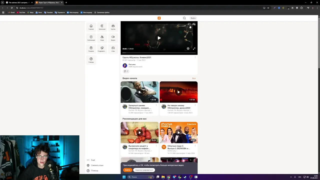Open the YouTube bookmark
This screenshot has width=320, height=180.
21,12
